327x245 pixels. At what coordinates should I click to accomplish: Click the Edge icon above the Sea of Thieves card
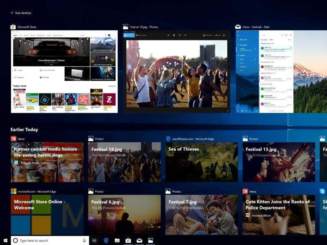(168, 139)
